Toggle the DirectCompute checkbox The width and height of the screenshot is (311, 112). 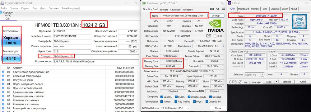coord(189,97)
